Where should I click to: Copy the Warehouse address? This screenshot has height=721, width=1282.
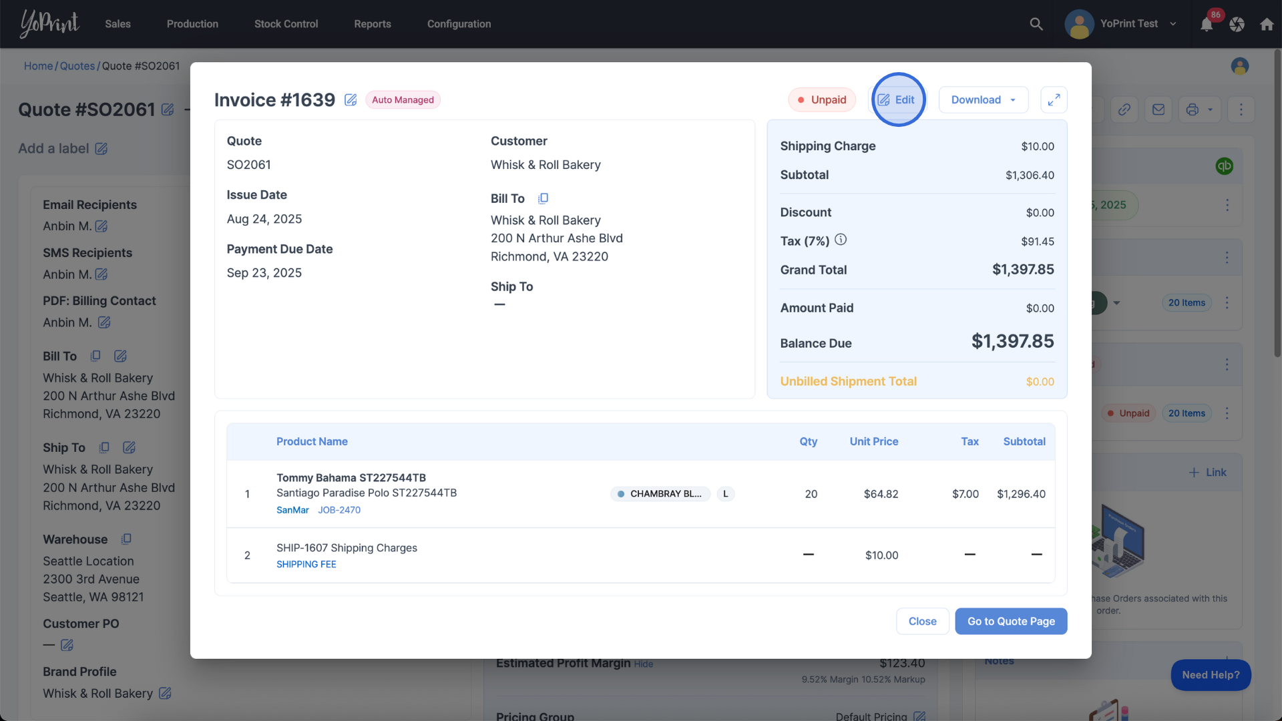click(x=126, y=539)
